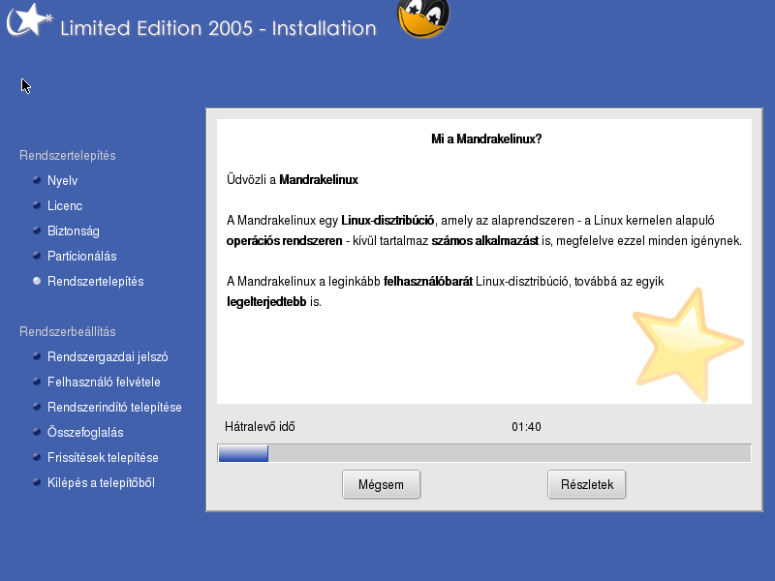The height and width of the screenshot is (581, 775).
Task: Click the penguin mascot icon
Action: (423, 18)
